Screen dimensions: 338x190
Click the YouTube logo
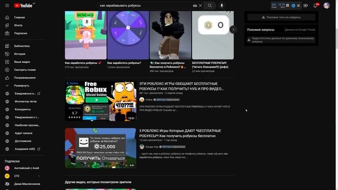[x=23, y=6]
